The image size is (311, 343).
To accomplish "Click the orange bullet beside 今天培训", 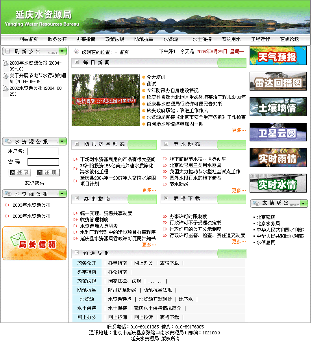I will [x=144, y=77].
